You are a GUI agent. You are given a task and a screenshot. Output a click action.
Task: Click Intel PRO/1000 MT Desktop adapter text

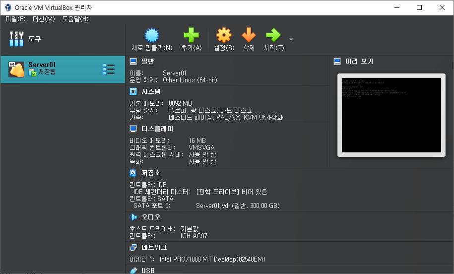pyautogui.click(x=212, y=259)
